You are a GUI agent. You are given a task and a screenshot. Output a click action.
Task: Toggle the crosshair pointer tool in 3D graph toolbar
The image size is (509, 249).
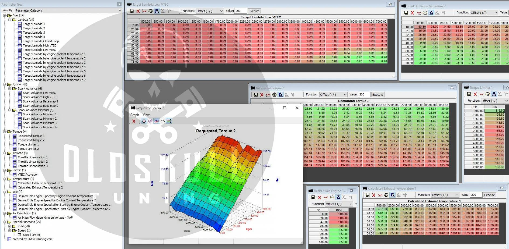pyautogui.click(x=144, y=121)
